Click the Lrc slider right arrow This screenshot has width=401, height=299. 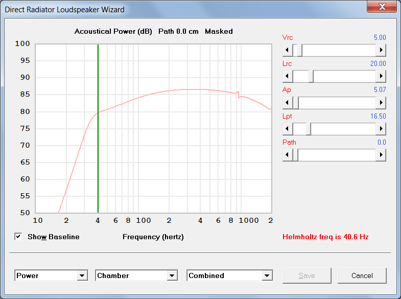[x=381, y=76]
